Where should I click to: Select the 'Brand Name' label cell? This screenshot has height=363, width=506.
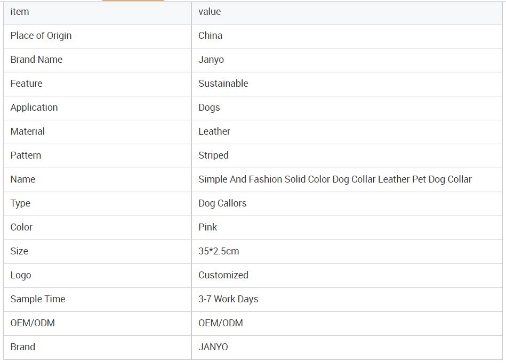click(x=36, y=60)
